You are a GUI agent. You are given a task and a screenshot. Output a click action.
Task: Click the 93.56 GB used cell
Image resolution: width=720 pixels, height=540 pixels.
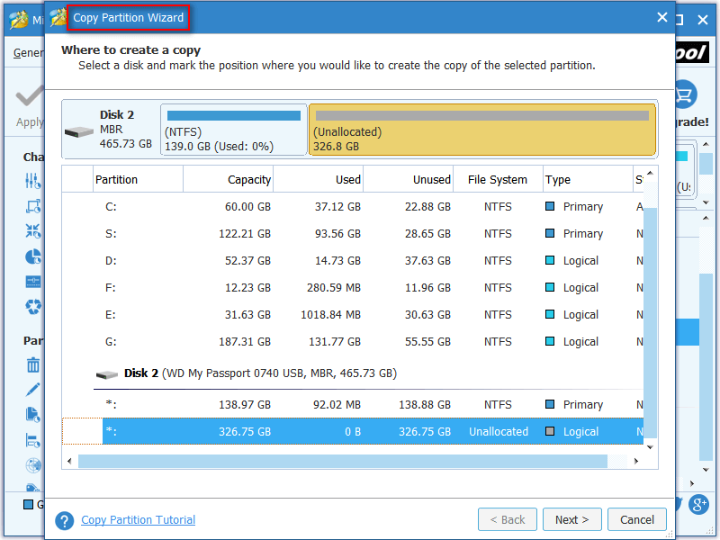coord(337,234)
